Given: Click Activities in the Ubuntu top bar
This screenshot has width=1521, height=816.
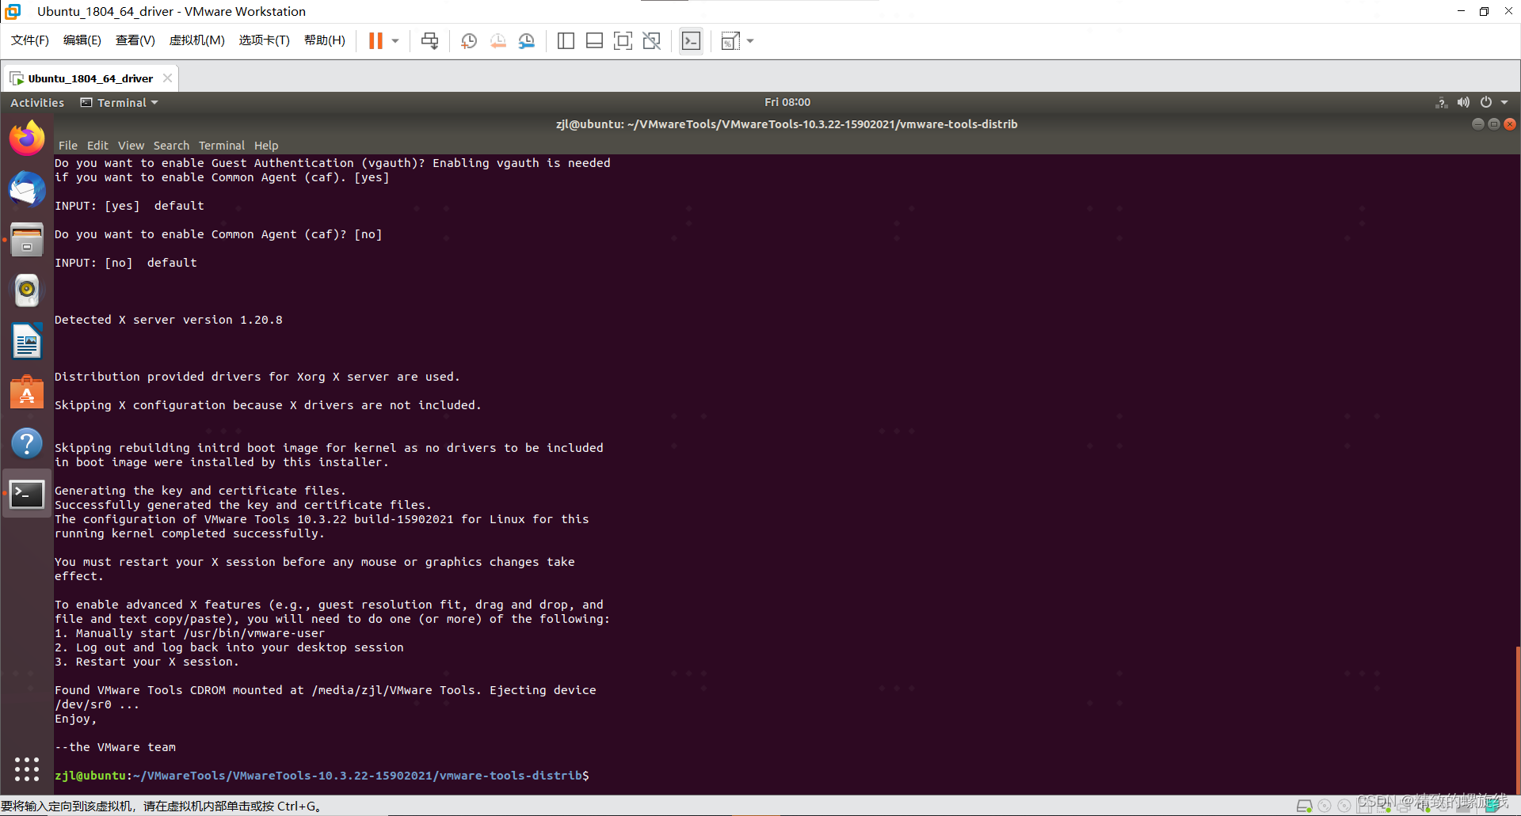Looking at the screenshot, I should (x=36, y=102).
